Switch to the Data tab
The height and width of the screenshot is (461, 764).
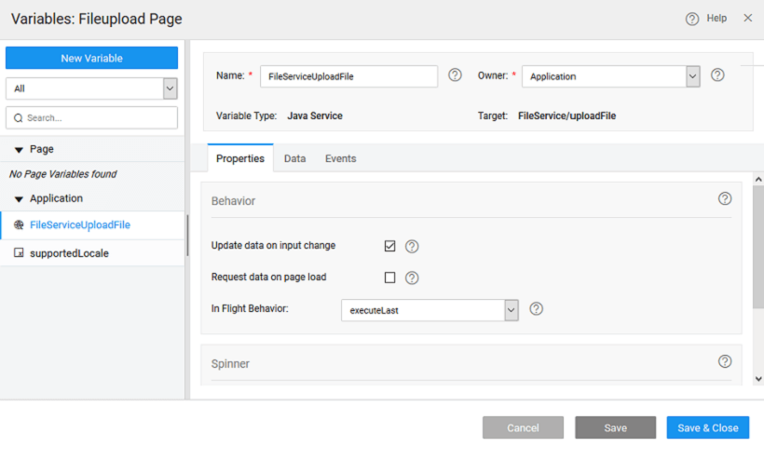pos(294,159)
